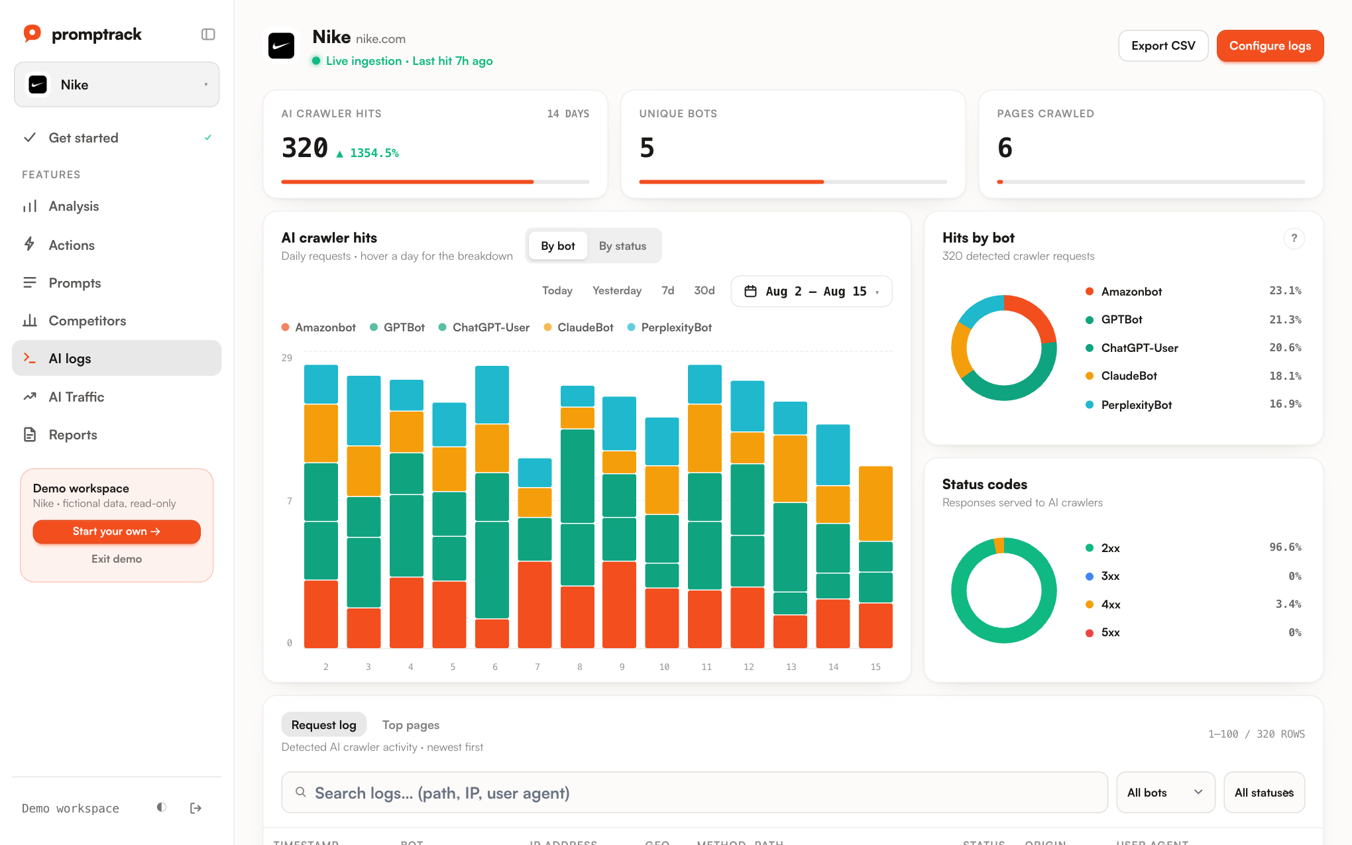
Task: Open the Hits by bot help icon
Action: pos(1294,239)
